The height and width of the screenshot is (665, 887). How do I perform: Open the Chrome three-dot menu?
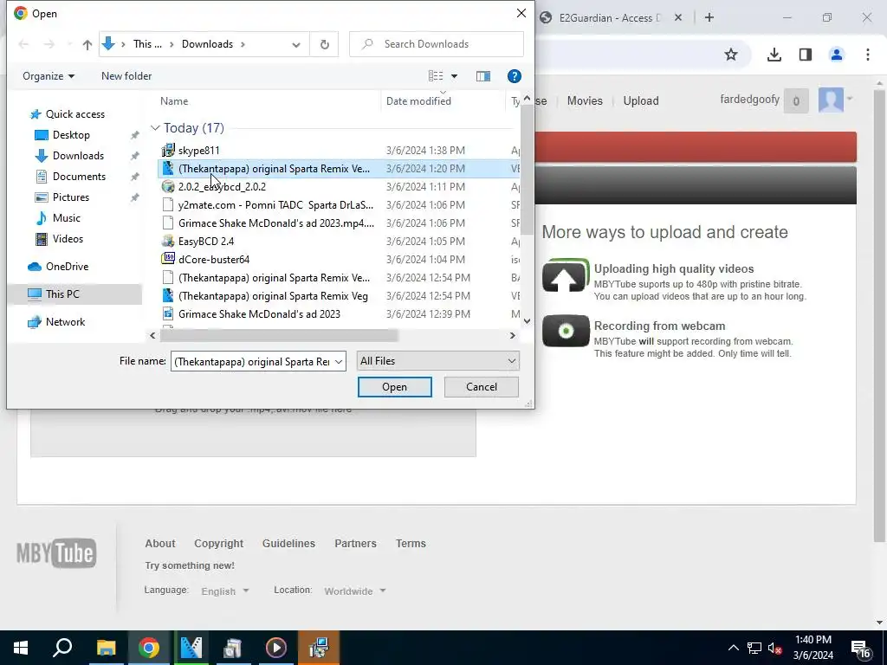[867, 55]
